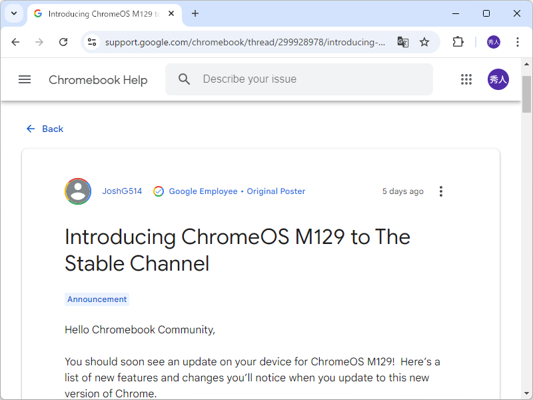Viewport: 533px width, 400px height.
Task: Open the tab search dropdown arrow
Action: [13, 13]
